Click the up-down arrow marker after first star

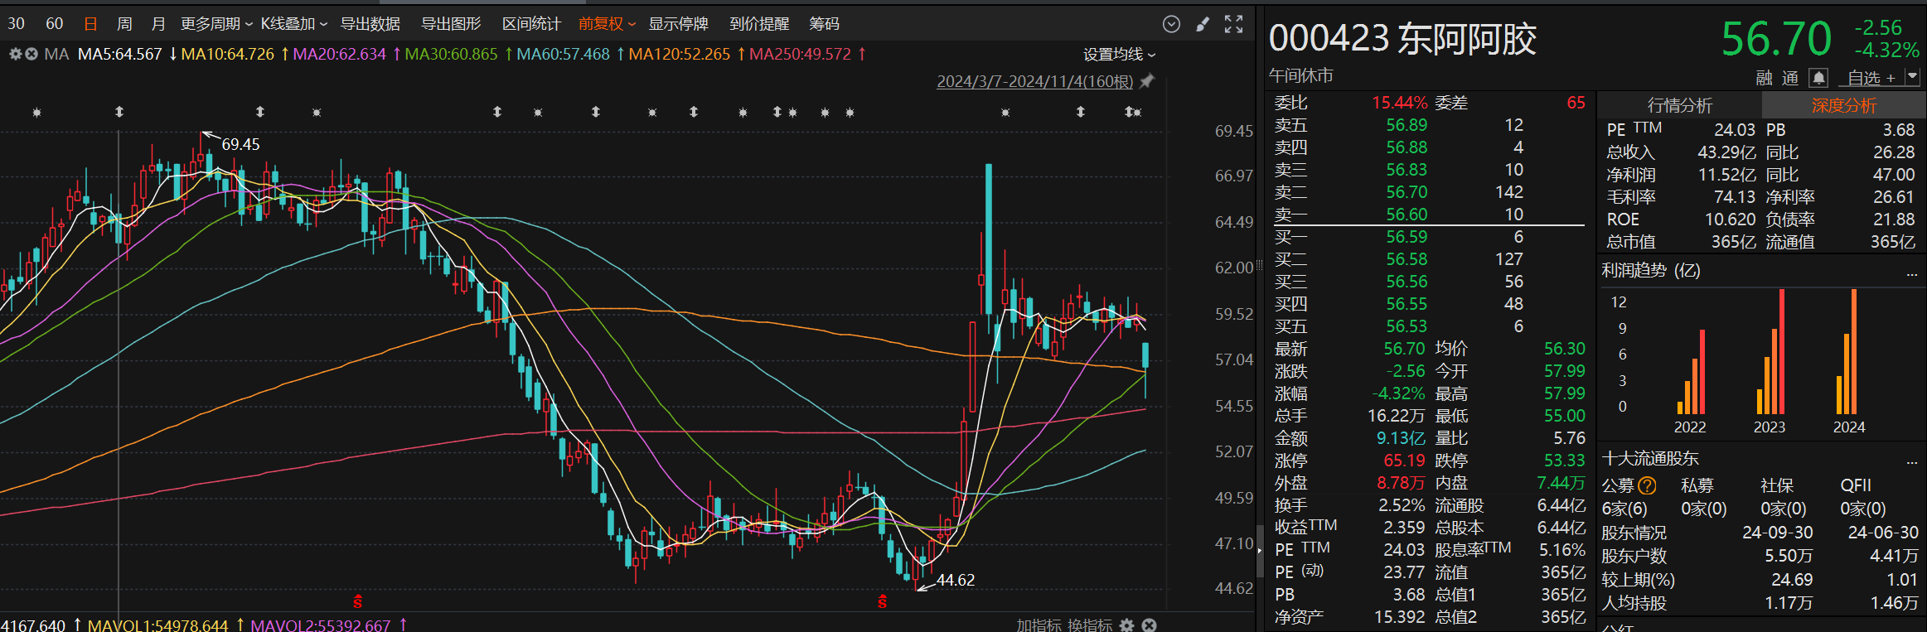[x=119, y=112]
